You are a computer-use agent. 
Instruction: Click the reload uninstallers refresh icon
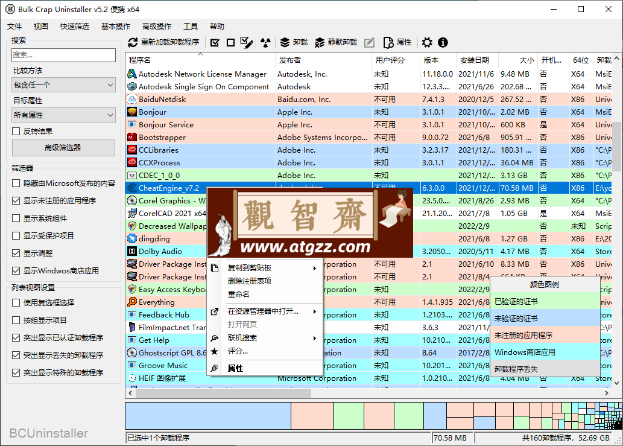133,42
